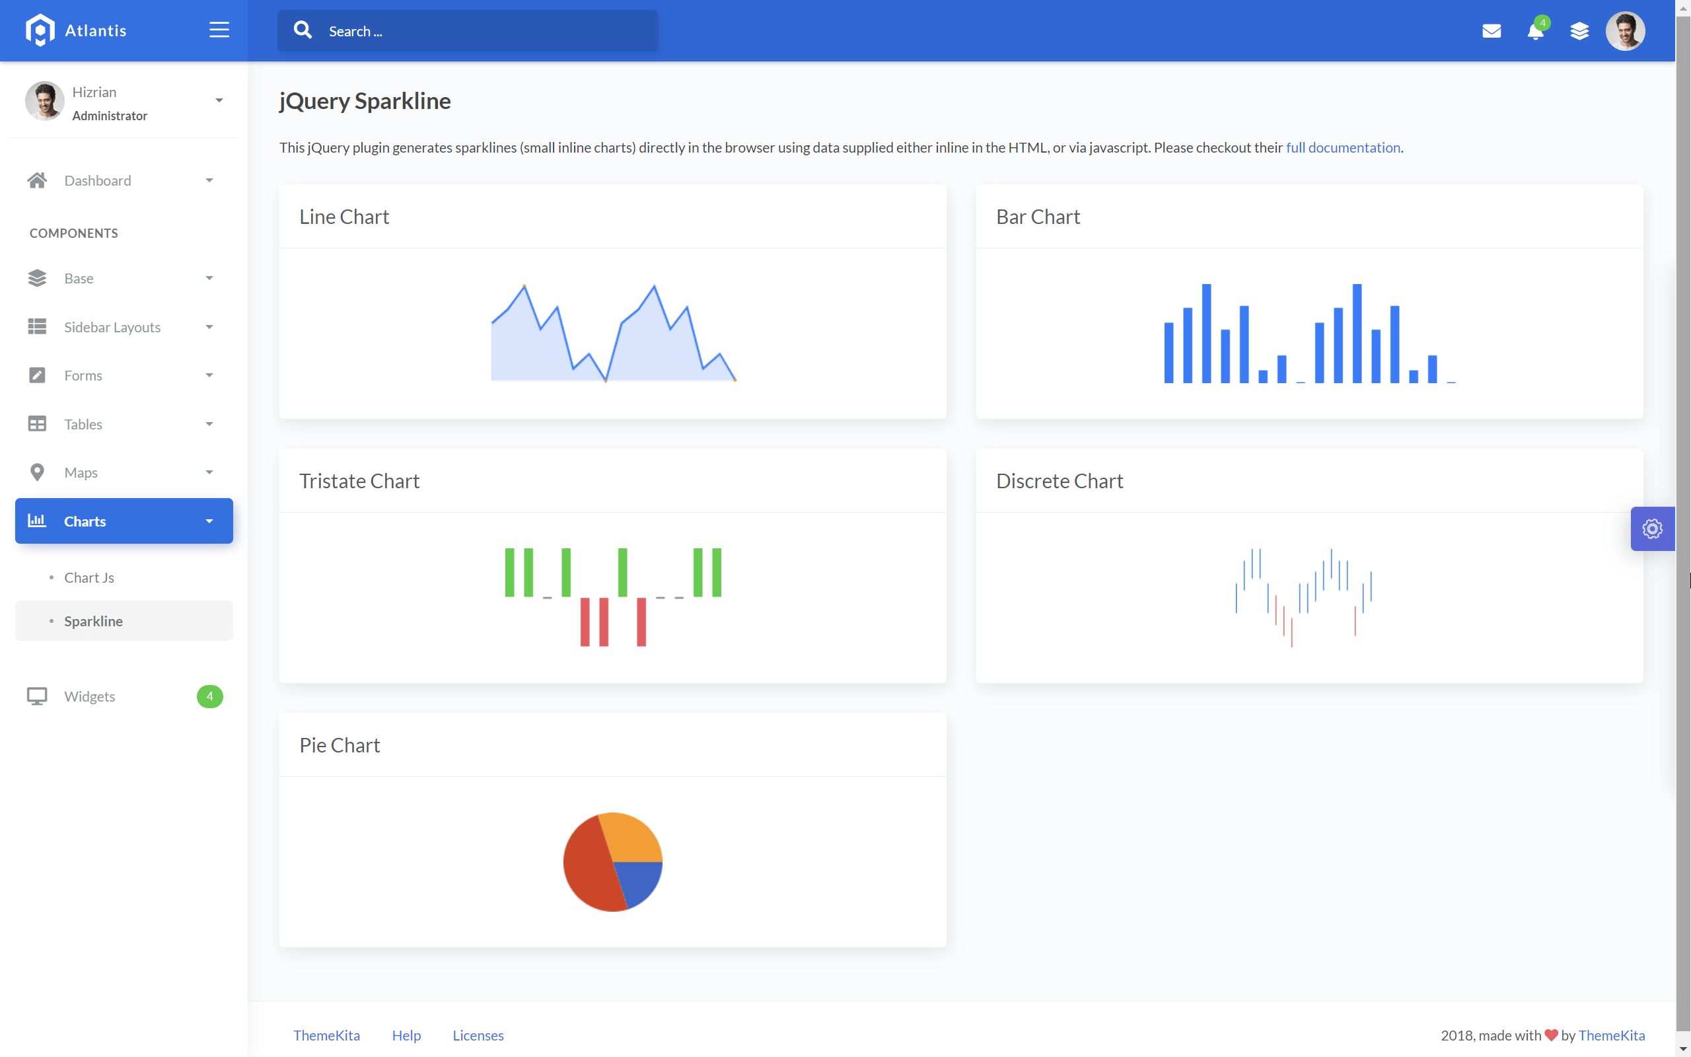The width and height of the screenshot is (1691, 1057).
Task: Select Chart Js in the sidebar
Action: (x=89, y=577)
